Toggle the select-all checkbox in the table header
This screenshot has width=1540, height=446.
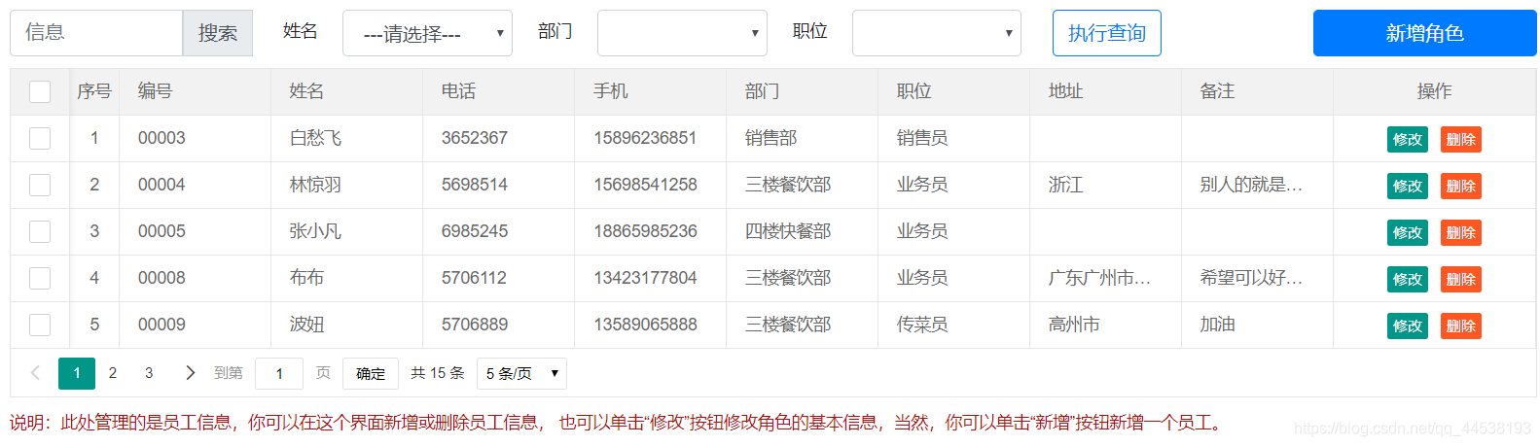[40, 91]
